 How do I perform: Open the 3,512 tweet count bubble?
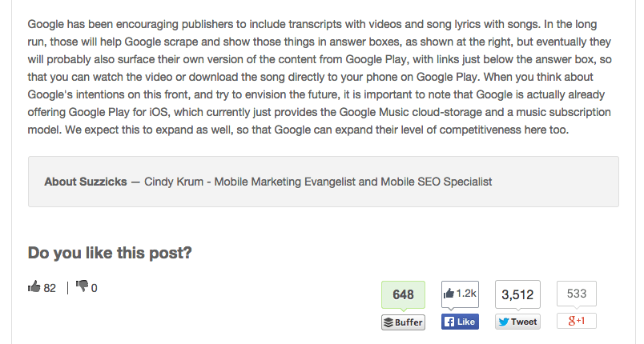[x=517, y=294]
